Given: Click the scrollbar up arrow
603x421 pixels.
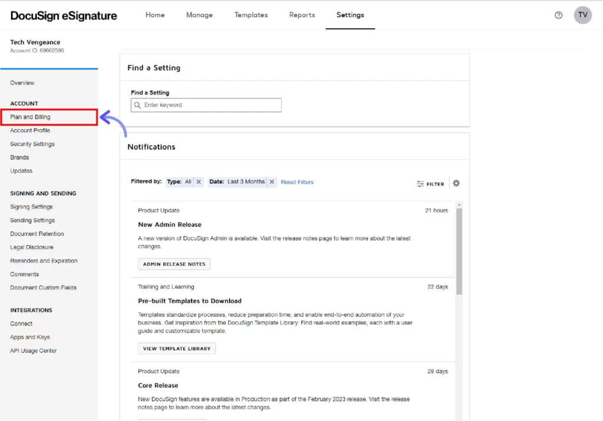Looking at the screenshot, I should (459, 205).
